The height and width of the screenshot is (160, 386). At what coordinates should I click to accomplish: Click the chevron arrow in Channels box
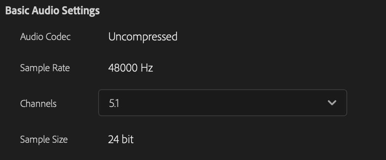pyautogui.click(x=332, y=103)
